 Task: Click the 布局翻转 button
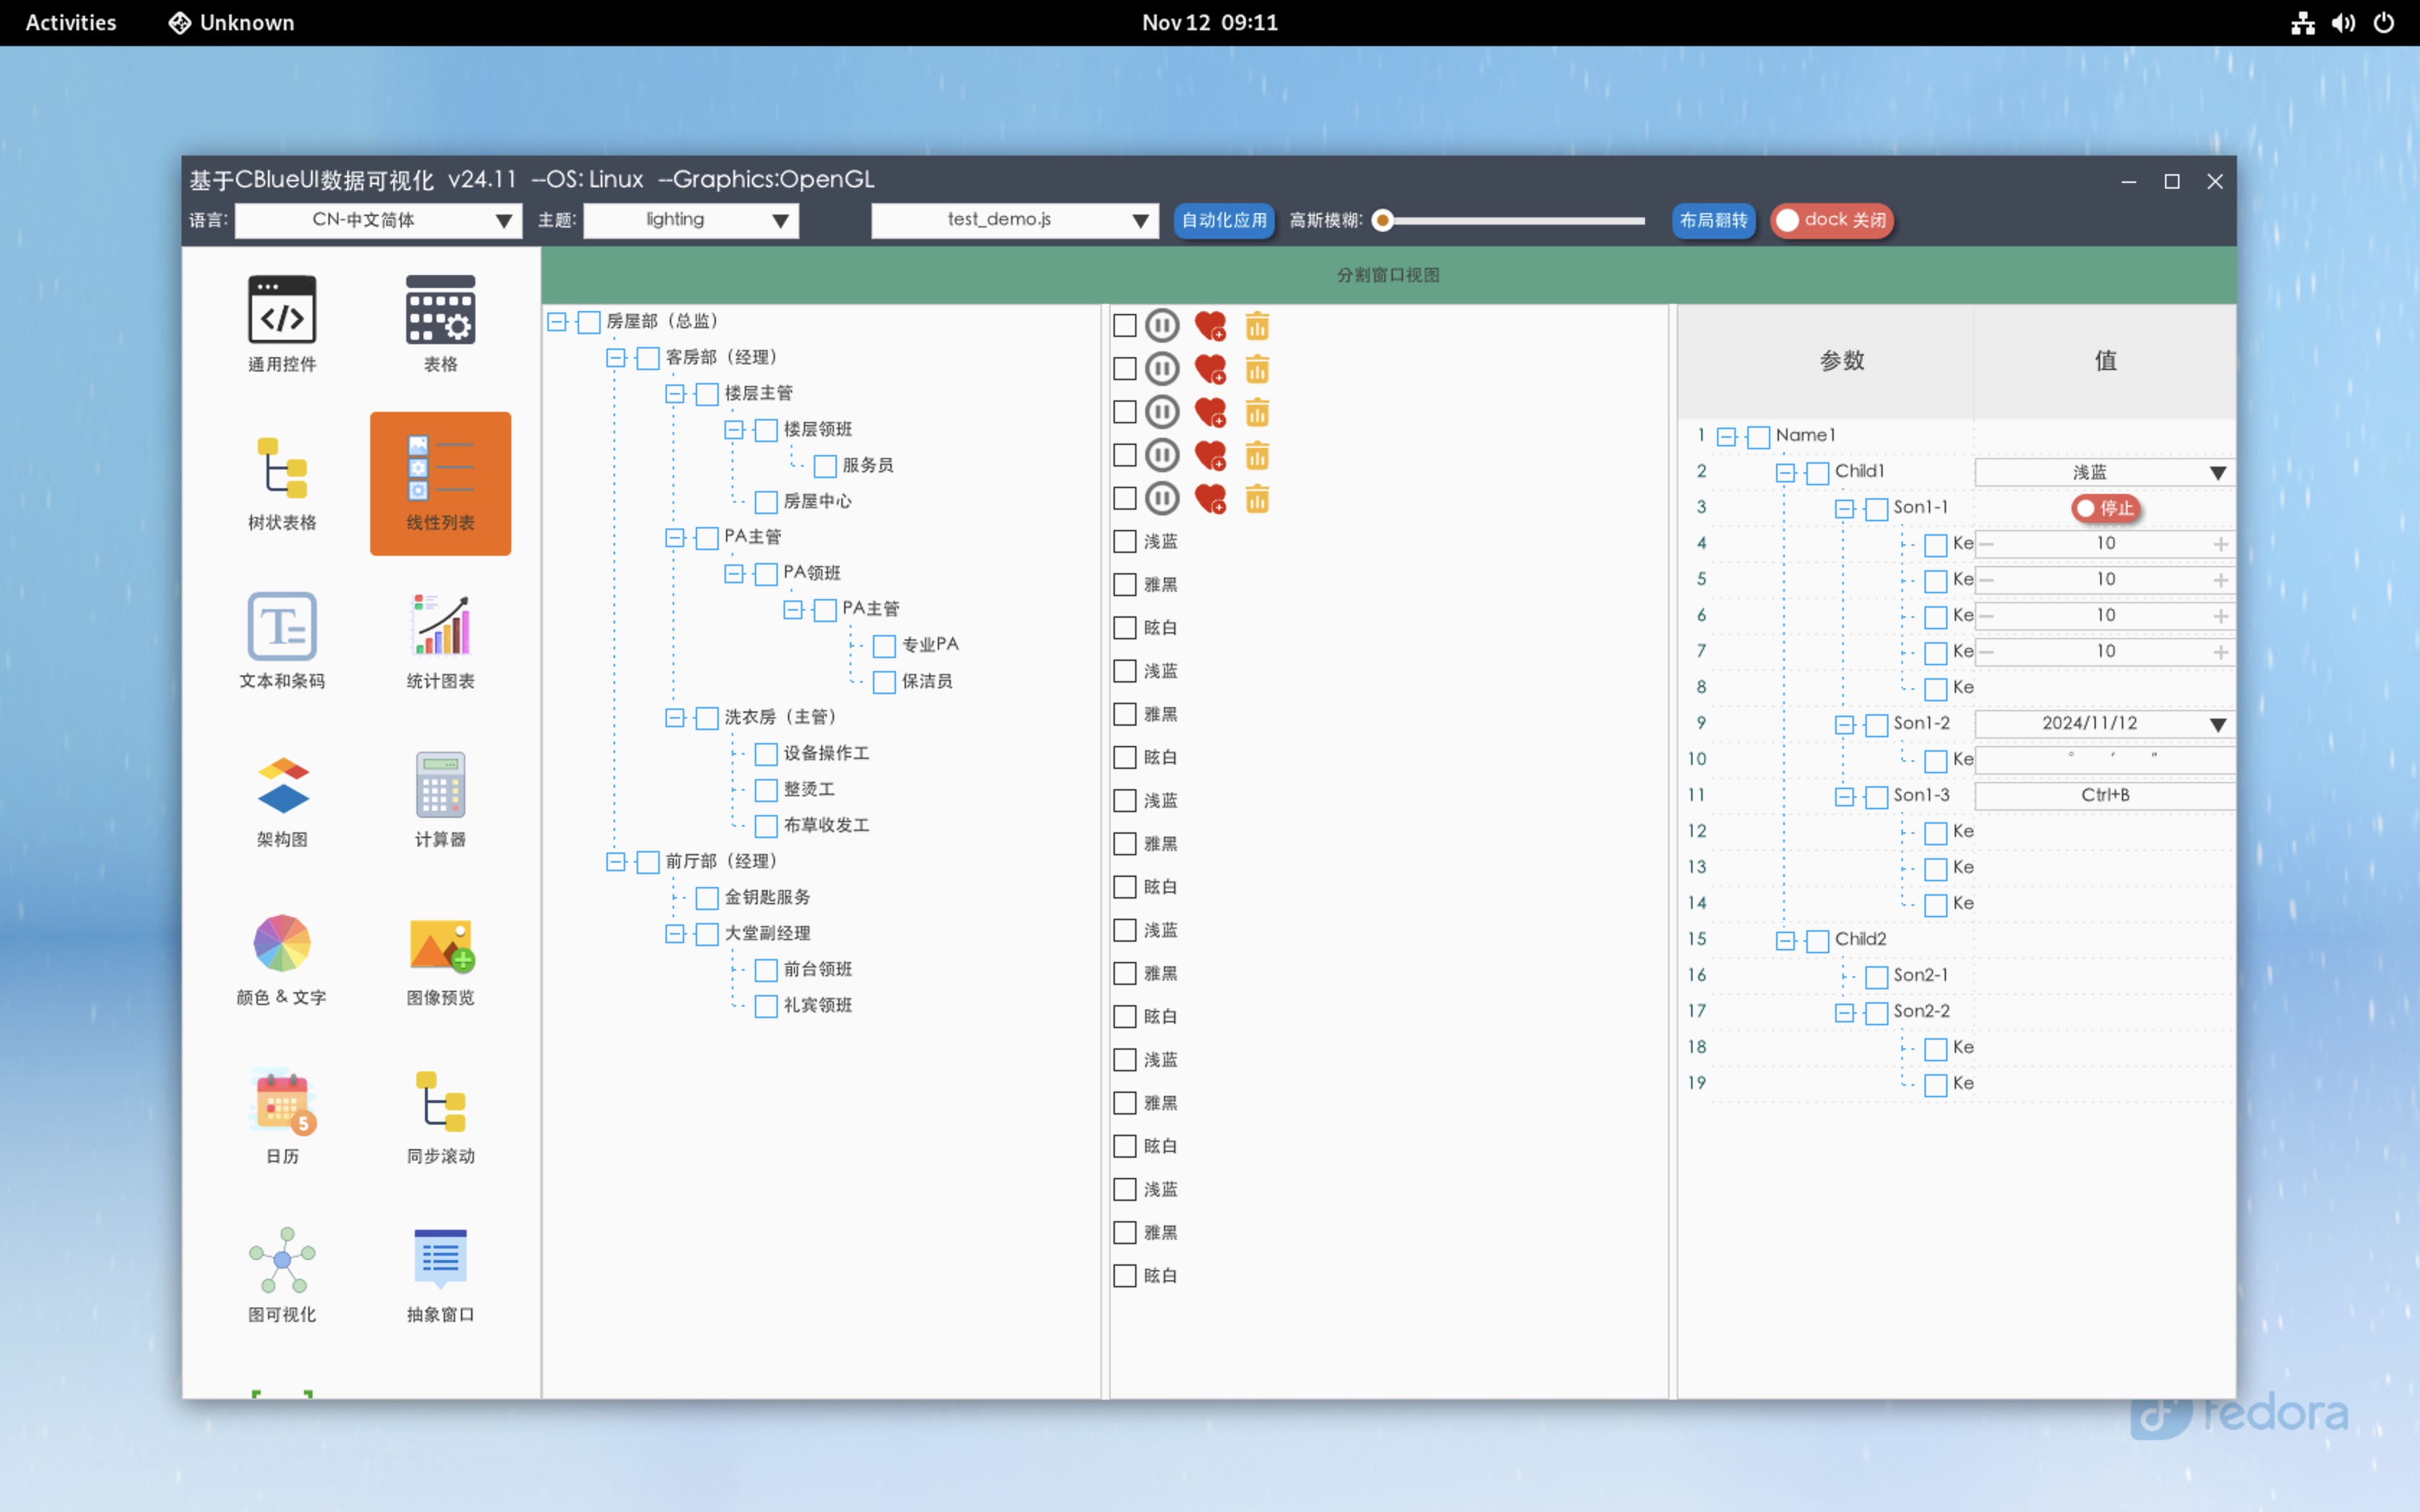(1713, 220)
